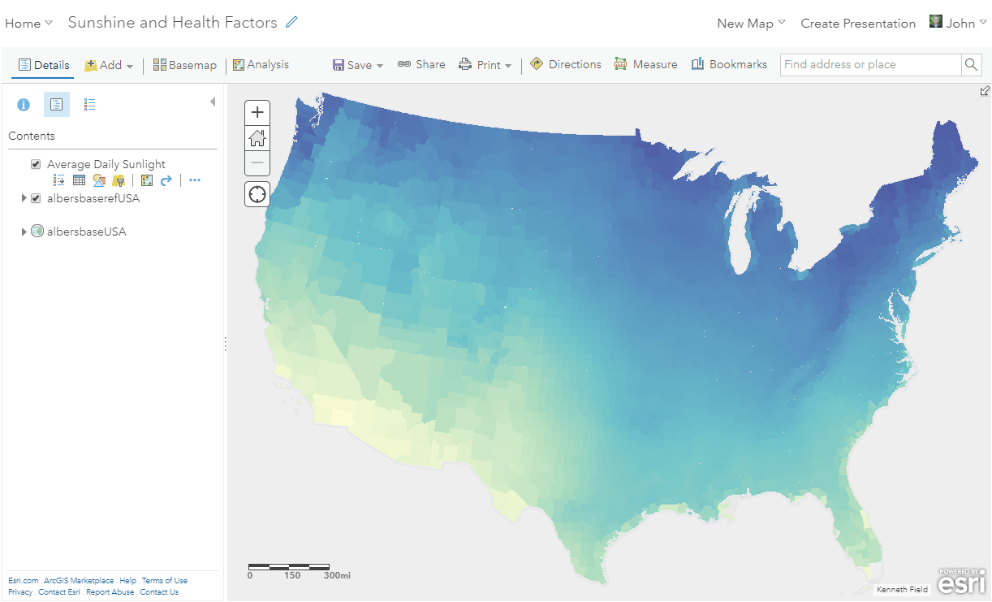Open the Contact Us link
This screenshot has width=992, height=602.
pyautogui.click(x=159, y=592)
